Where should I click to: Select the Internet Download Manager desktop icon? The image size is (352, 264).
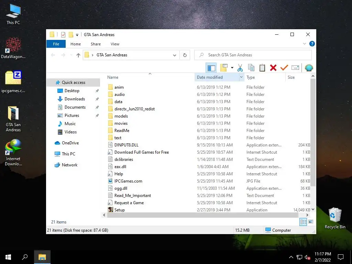[13, 153]
